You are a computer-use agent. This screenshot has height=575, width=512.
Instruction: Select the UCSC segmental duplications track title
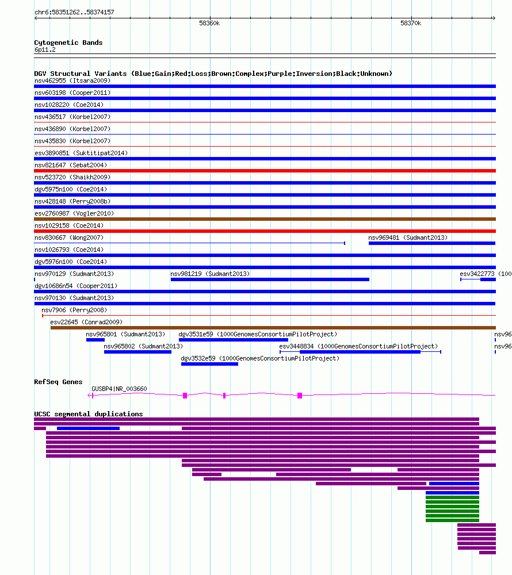89,414
